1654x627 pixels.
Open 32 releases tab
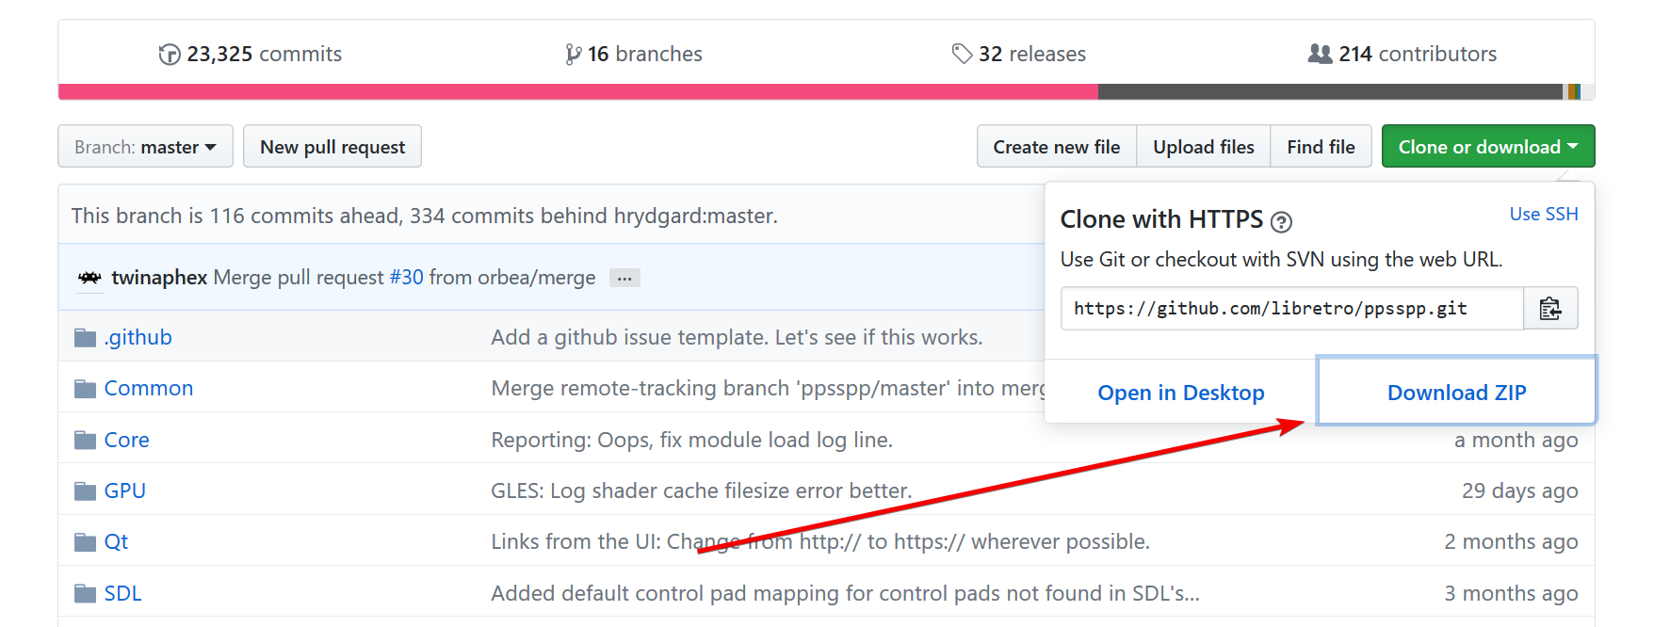1019,55
